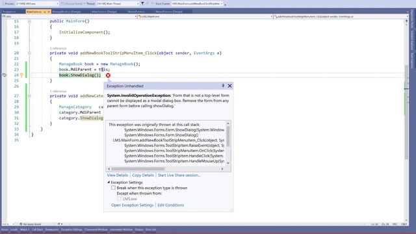This screenshot has height=234, width=416.
Task: Click the lightbulb quick actions icon on line 24
Action: (21, 75)
